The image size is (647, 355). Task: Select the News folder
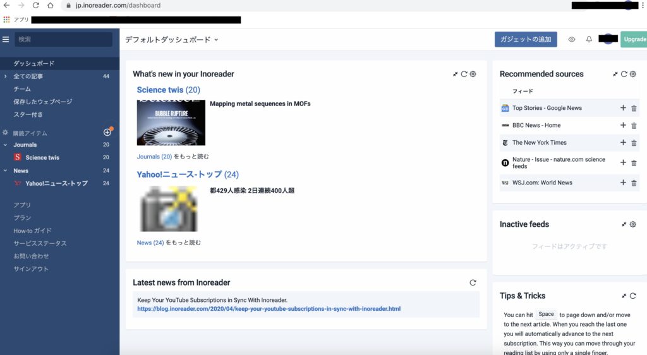[21, 171]
